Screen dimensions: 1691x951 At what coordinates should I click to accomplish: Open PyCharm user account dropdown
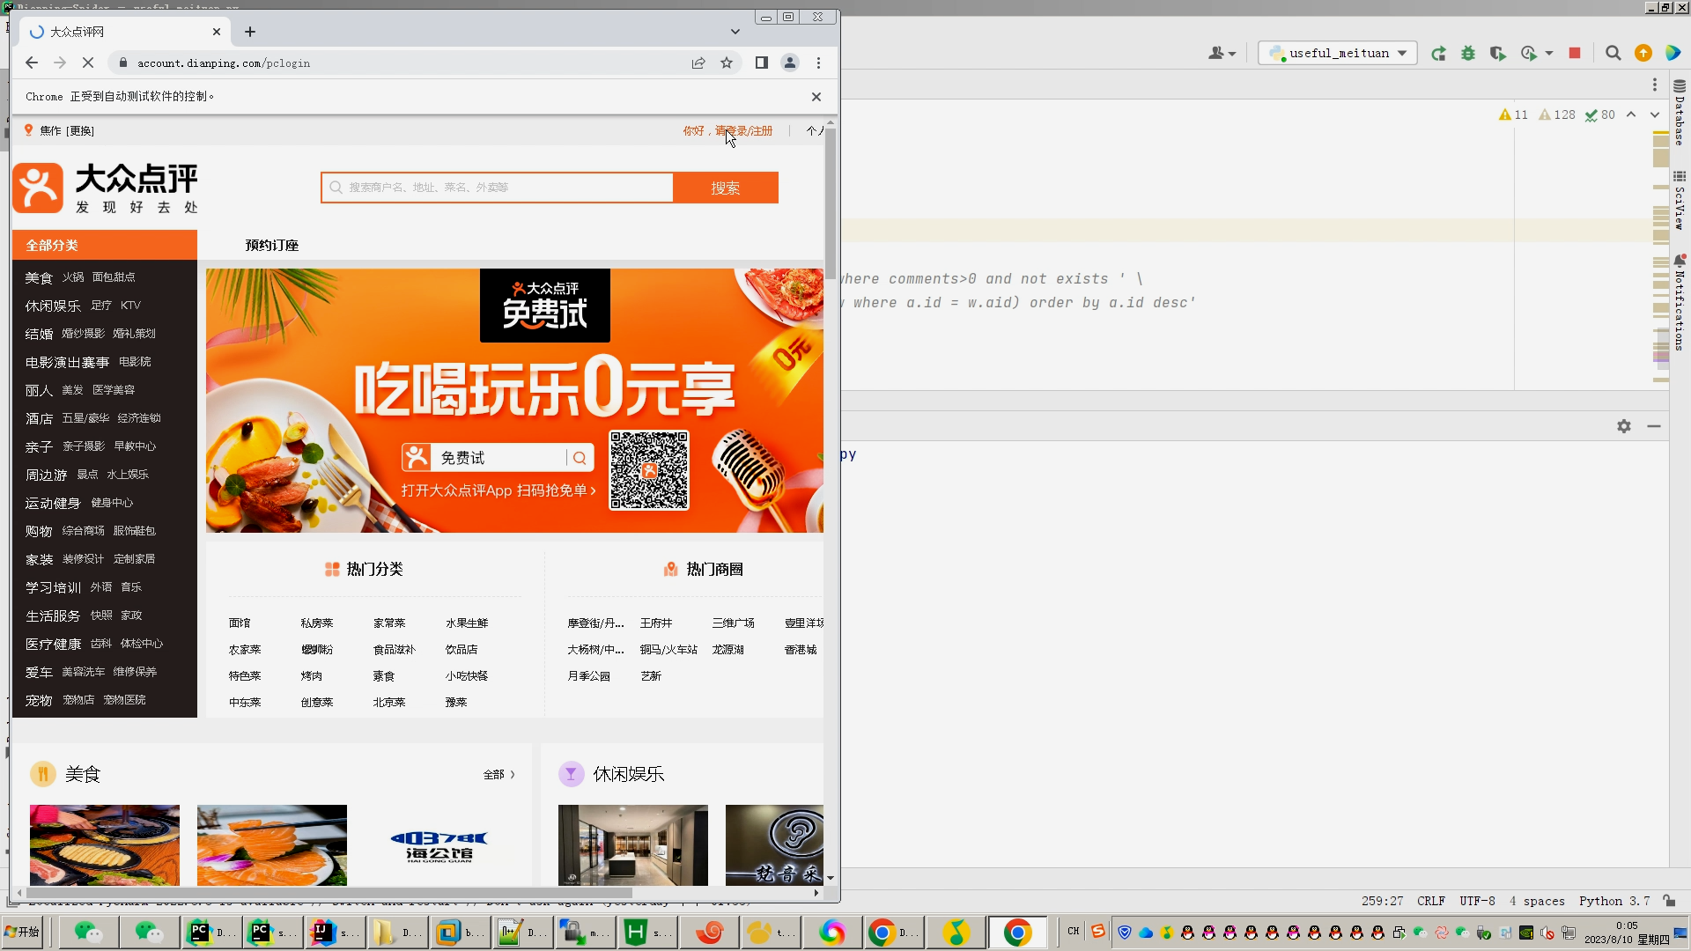pyautogui.click(x=1222, y=53)
